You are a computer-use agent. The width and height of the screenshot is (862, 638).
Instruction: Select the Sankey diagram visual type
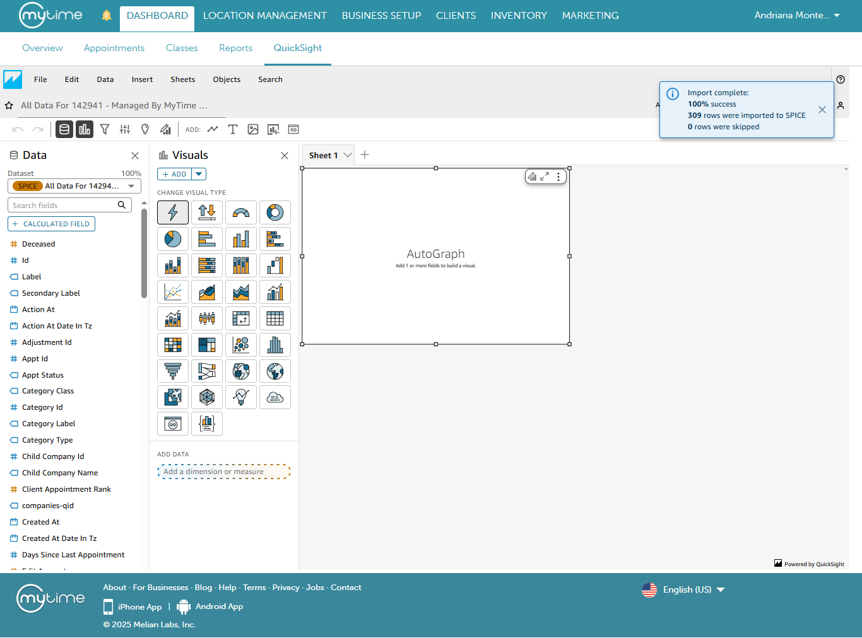[x=207, y=371]
